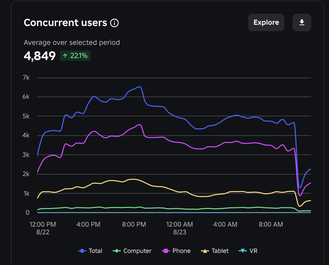Click the 4,849 average value
Screen dimensions: 329x265
tap(40, 56)
